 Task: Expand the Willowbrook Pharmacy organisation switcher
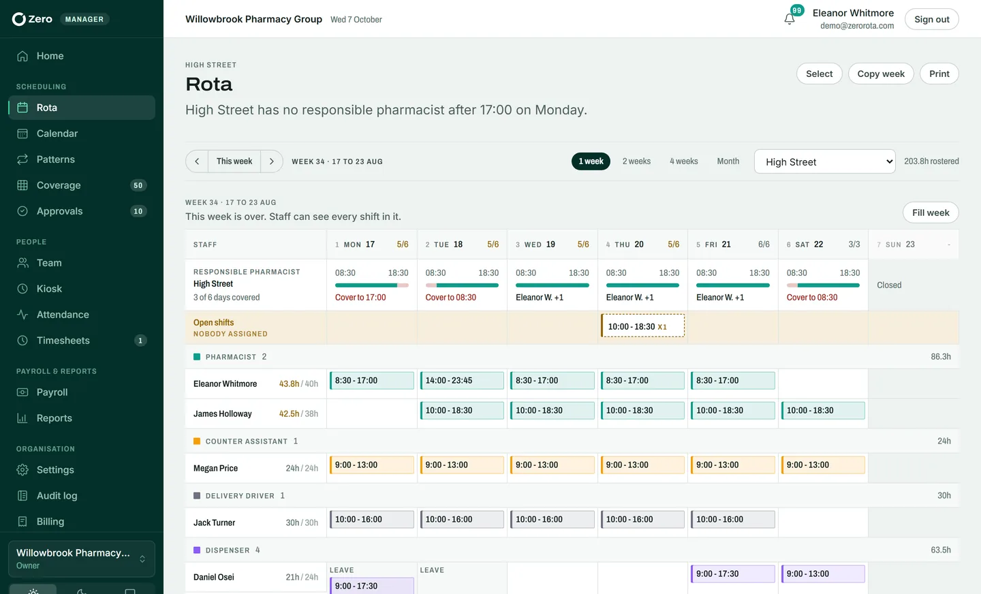pyautogui.click(x=82, y=559)
